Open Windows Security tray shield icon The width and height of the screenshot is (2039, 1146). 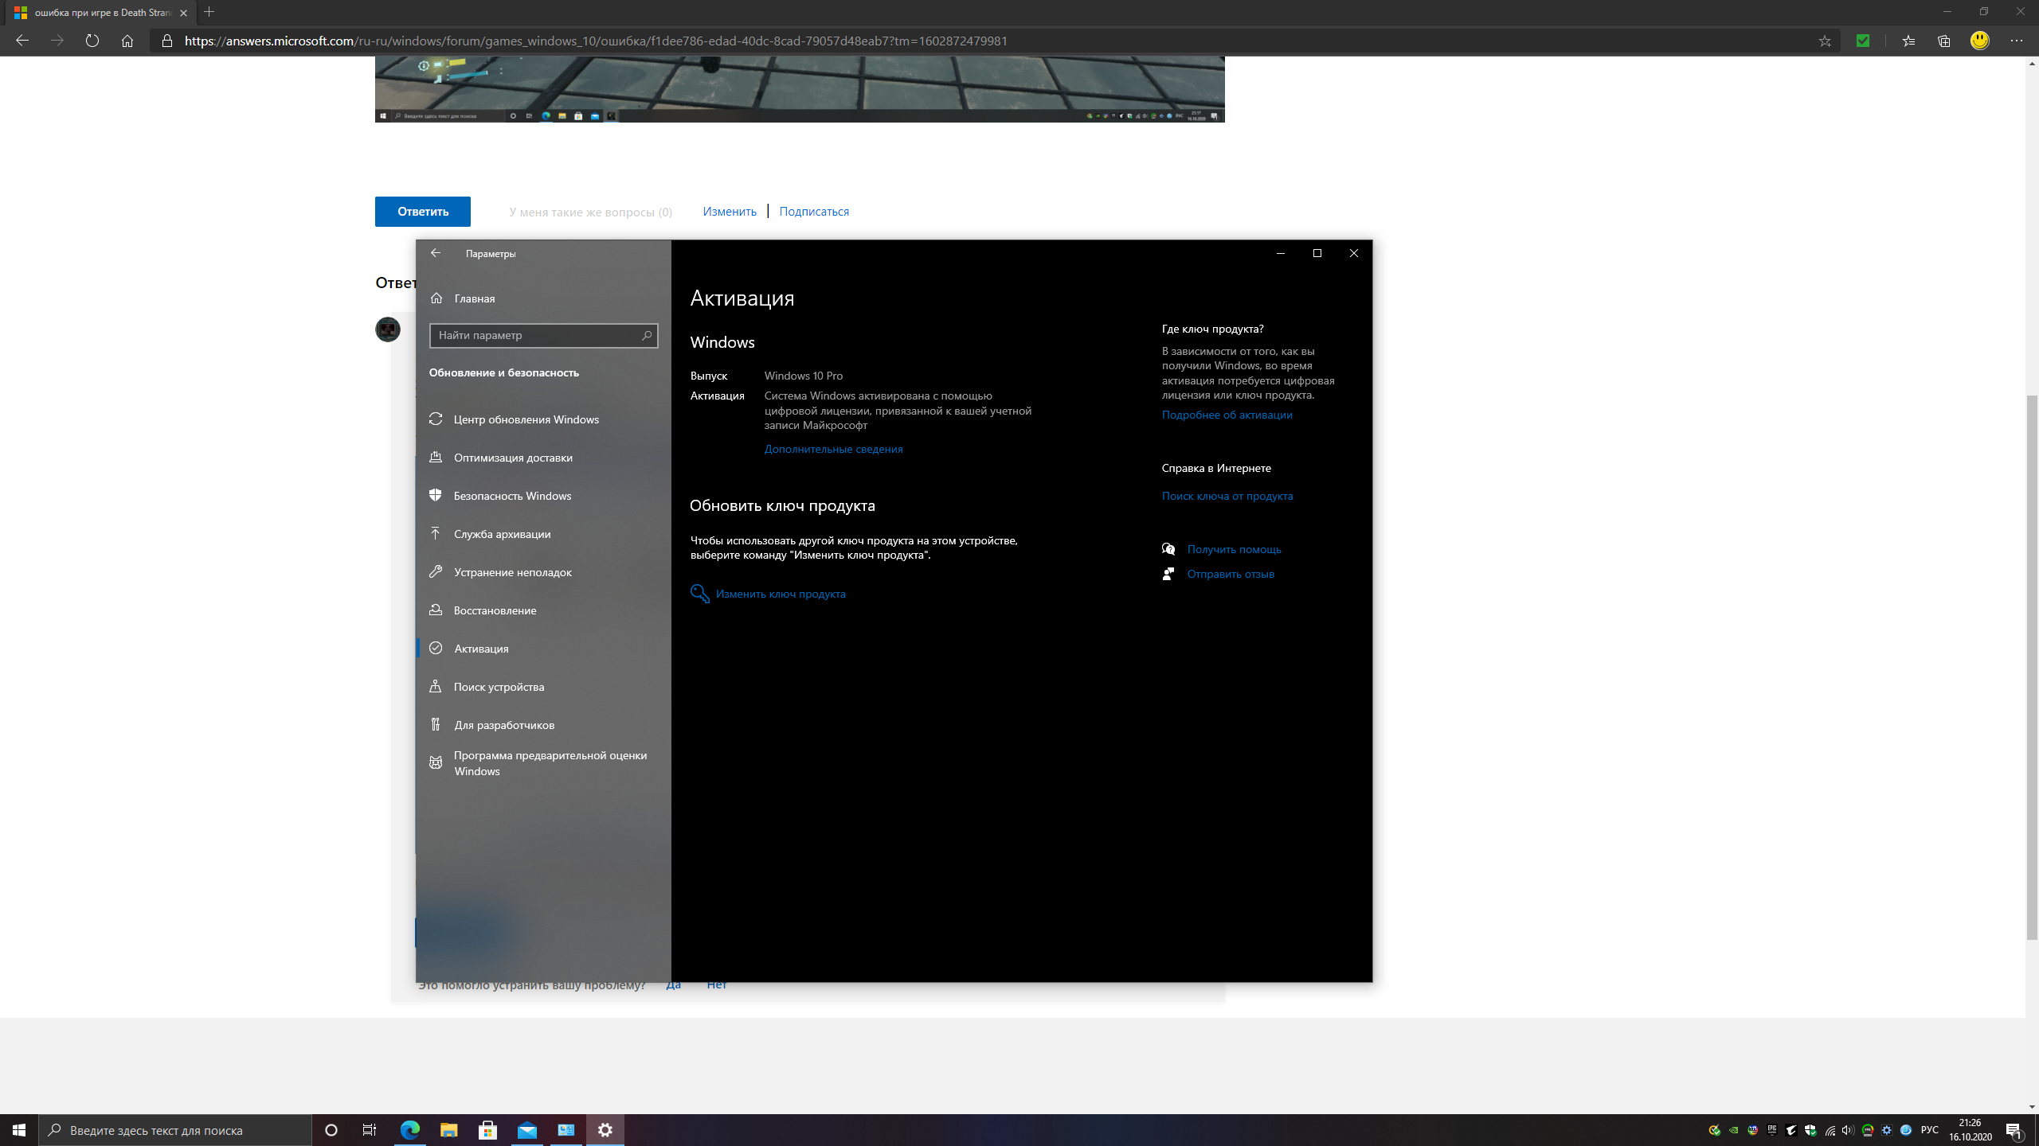1810,1130
